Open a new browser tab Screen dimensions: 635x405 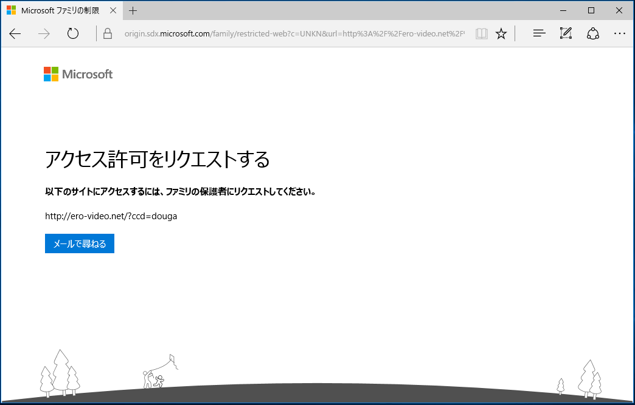pos(133,10)
